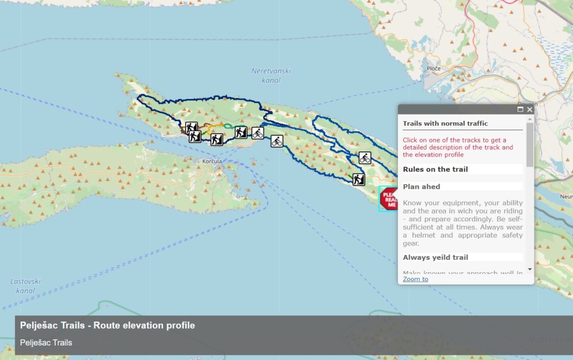Image resolution: width=573 pixels, height=360 pixels.
Task: Close the trail information popup
Action: point(530,110)
